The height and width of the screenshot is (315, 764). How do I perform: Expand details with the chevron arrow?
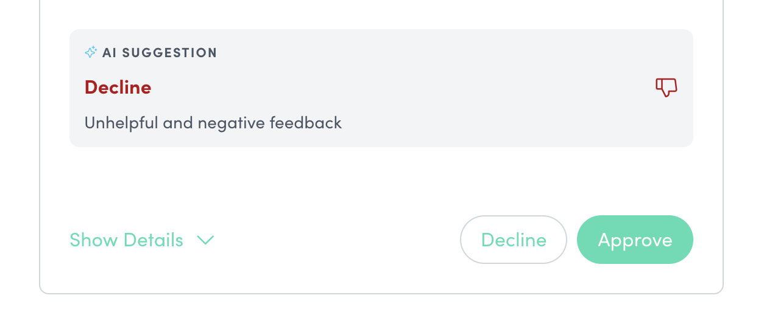coord(205,240)
